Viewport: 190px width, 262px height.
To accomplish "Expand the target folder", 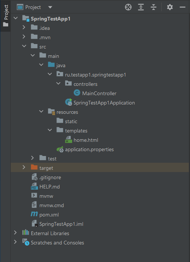I will click(x=24, y=167).
